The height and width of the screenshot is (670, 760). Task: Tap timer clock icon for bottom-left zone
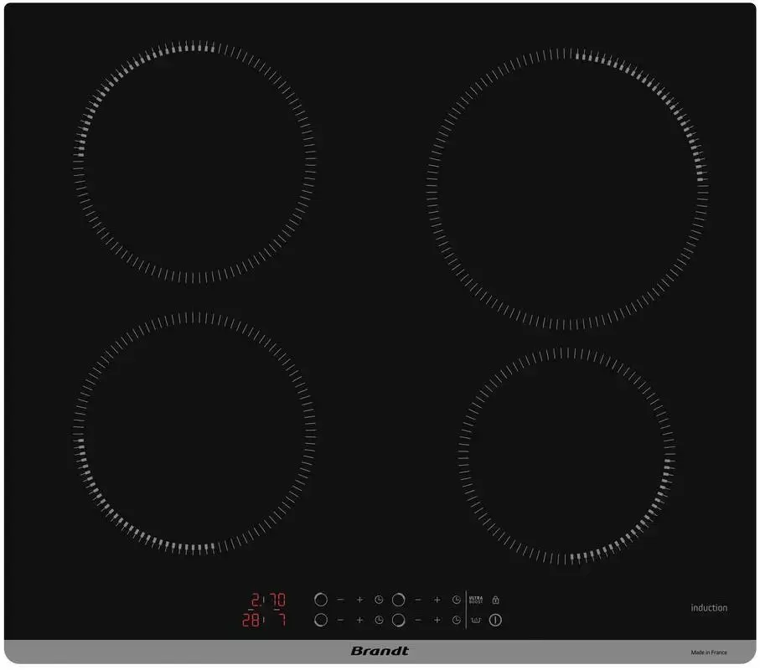tap(379, 621)
